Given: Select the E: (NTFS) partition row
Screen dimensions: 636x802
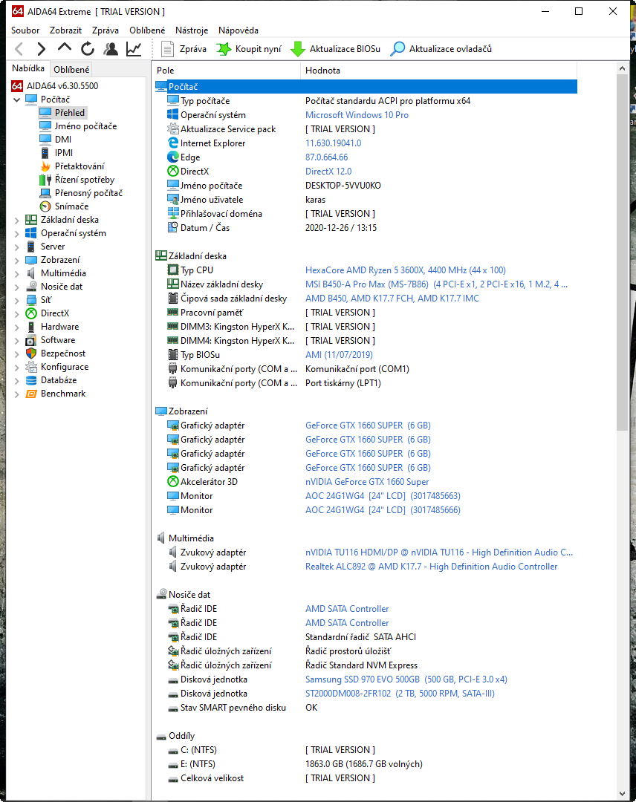Looking at the screenshot, I should pos(366,764).
